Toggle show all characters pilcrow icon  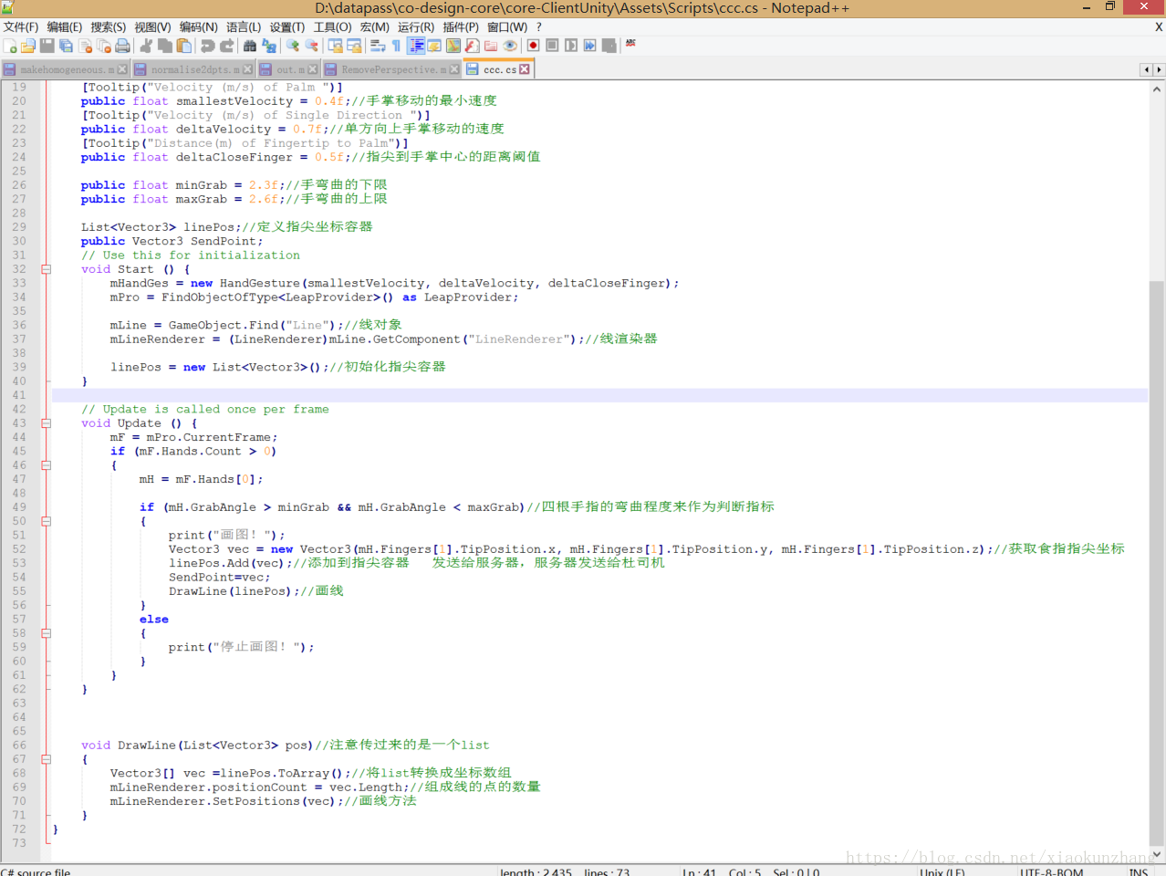click(396, 46)
